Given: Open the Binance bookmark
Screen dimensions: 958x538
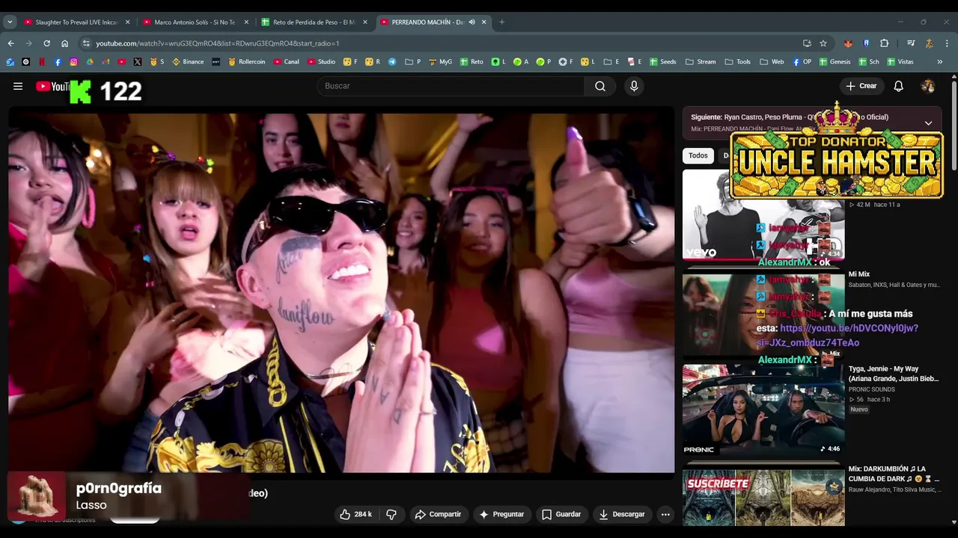Looking at the screenshot, I should 187,62.
